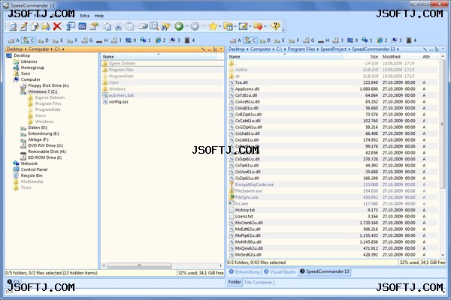
Task: Click shortcut 1 in left drive bar
Action: [x=145, y=40]
